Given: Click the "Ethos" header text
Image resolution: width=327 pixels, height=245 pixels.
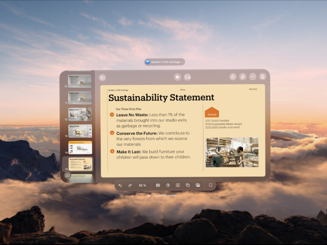Looking at the screenshot, I should click(183, 90).
